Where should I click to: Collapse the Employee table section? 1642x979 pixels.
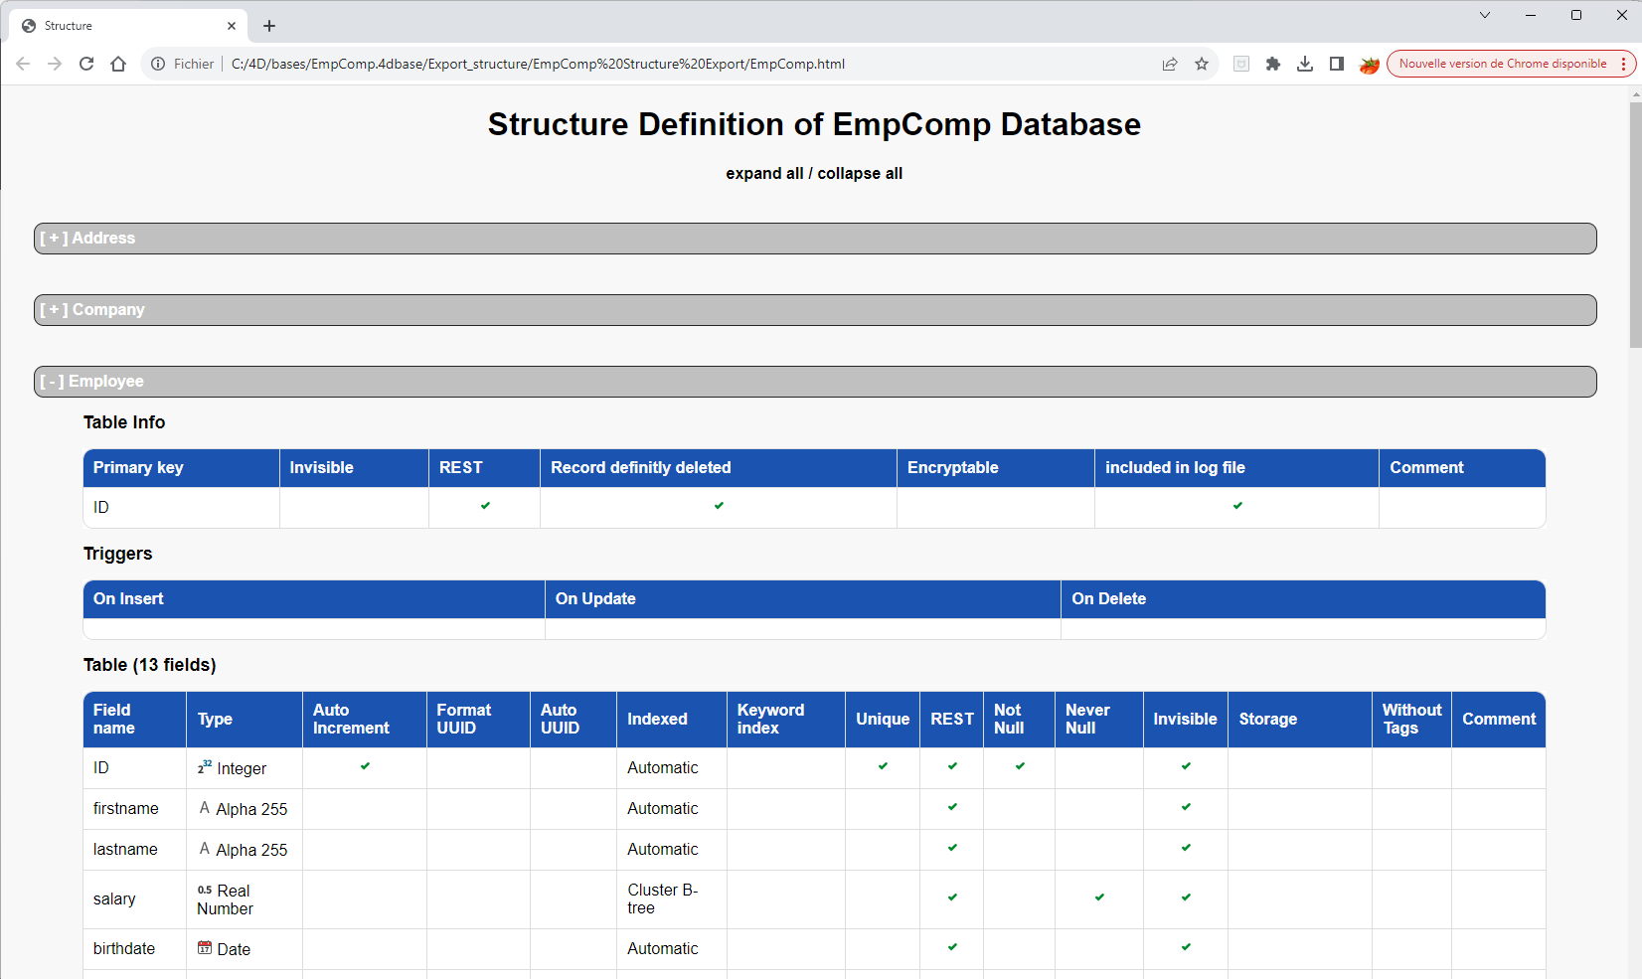click(91, 382)
